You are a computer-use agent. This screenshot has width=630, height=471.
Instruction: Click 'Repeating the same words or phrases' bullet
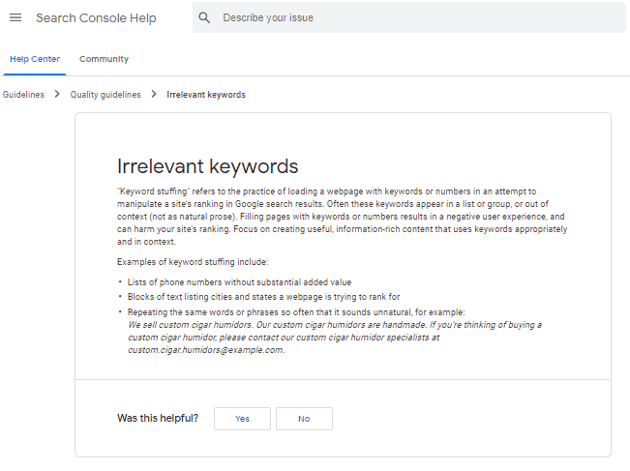(x=296, y=312)
